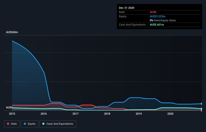Click the teal Cash legend dot
The height and width of the screenshot is (132, 206).
[43, 124]
